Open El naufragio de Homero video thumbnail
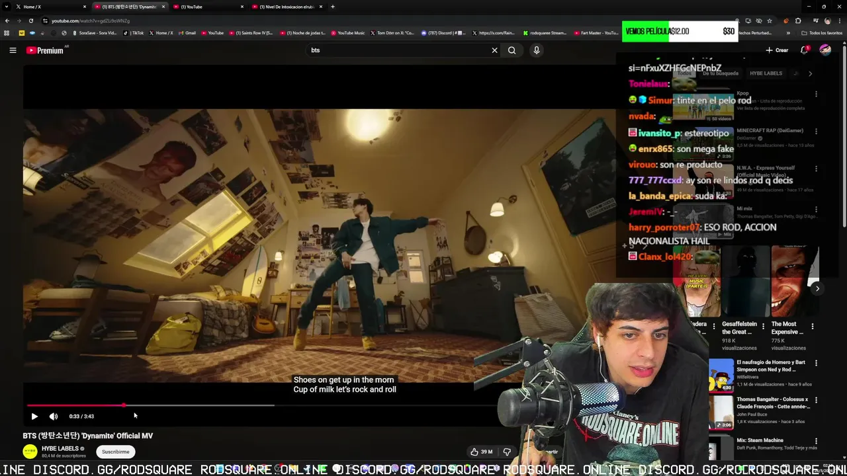 (x=721, y=376)
